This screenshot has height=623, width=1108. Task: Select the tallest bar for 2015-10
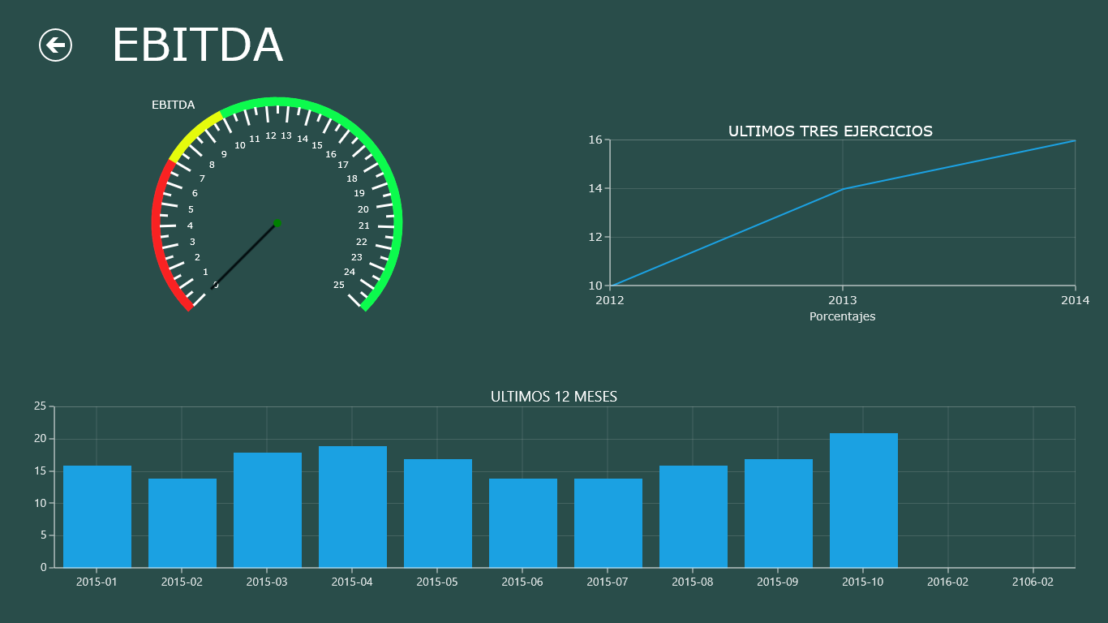coord(864,501)
